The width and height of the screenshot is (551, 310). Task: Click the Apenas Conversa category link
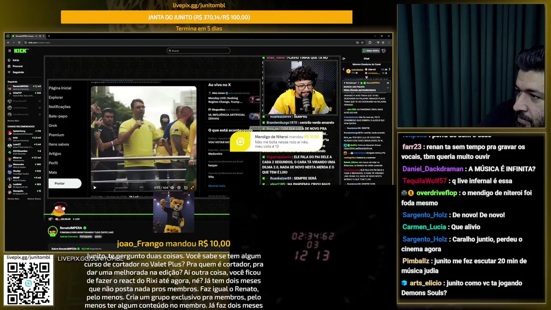(68, 236)
